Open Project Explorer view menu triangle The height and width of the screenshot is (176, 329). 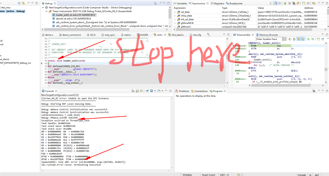point(29,3)
